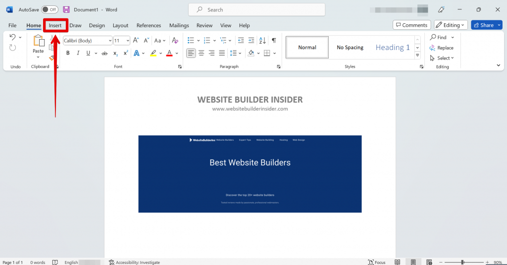Open the Design tab

point(97,25)
